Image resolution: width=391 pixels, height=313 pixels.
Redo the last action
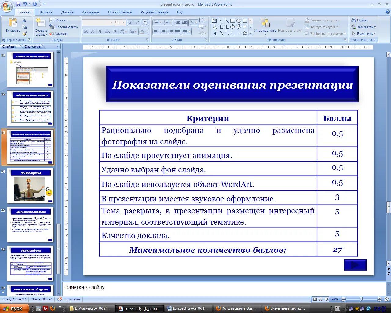point(35,4)
